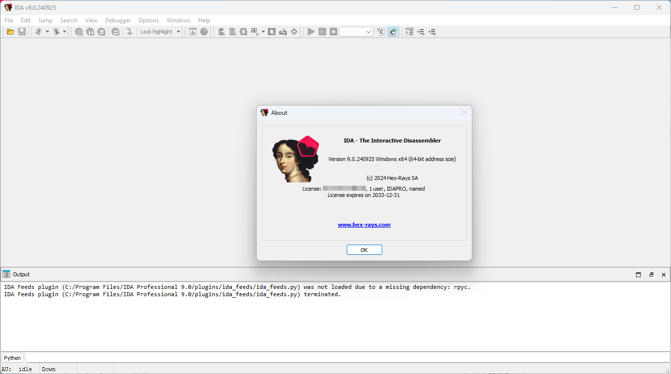Click the IDA lady portrait logo image

pyautogui.click(x=296, y=159)
